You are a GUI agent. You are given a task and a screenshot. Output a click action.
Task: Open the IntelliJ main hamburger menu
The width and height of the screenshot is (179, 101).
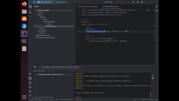(x=34, y=2)
